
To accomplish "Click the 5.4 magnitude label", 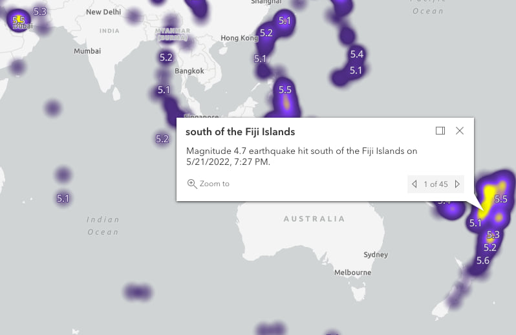I will point(356,54).
